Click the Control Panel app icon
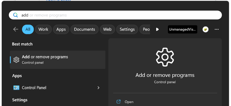Image resolution: width=231 pixels, height=106 pixels. [x=16, y=88]
